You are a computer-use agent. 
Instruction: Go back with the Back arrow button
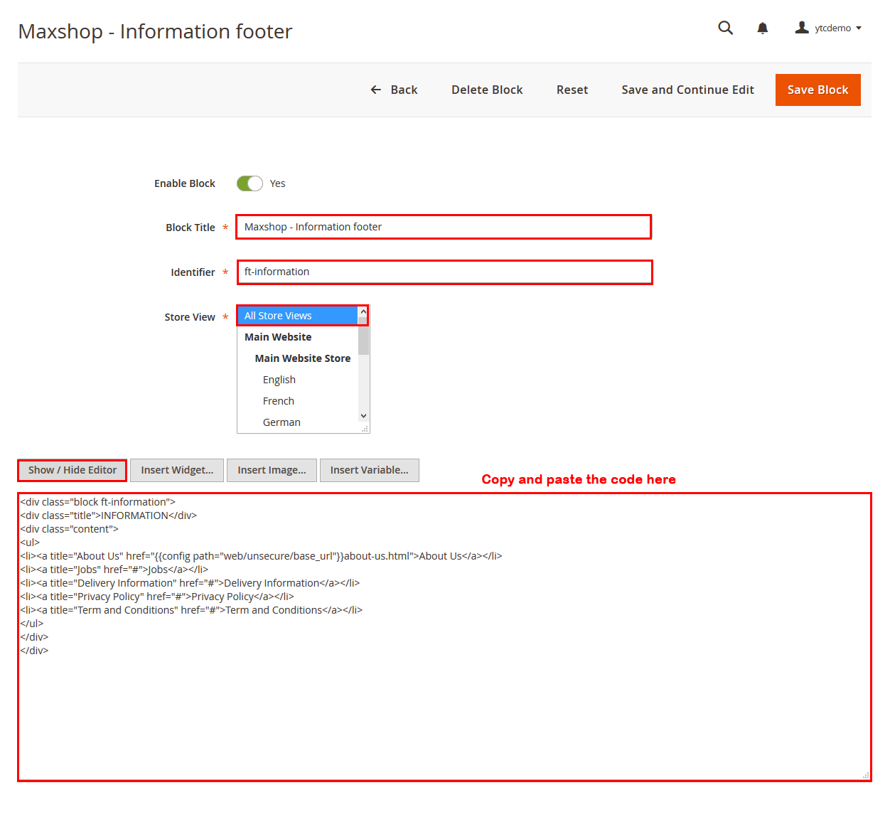[x=394, y=90]
